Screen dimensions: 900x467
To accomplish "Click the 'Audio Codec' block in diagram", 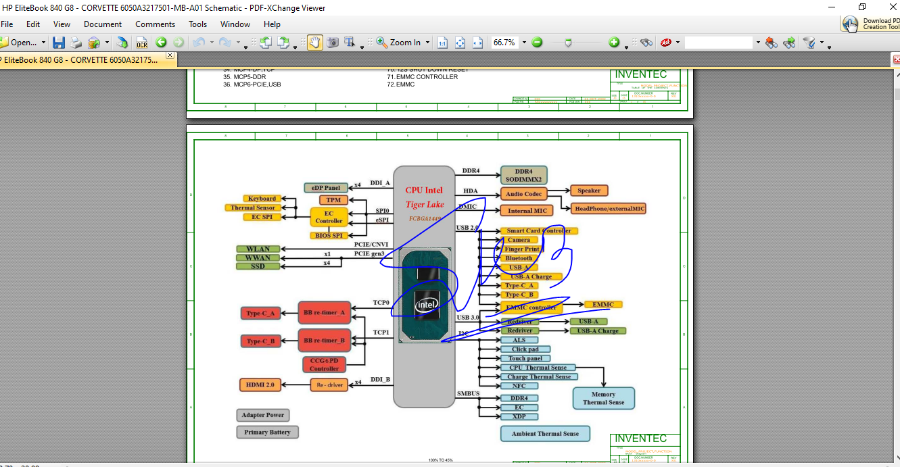I will pyautogui.click(x=523, y=194).
